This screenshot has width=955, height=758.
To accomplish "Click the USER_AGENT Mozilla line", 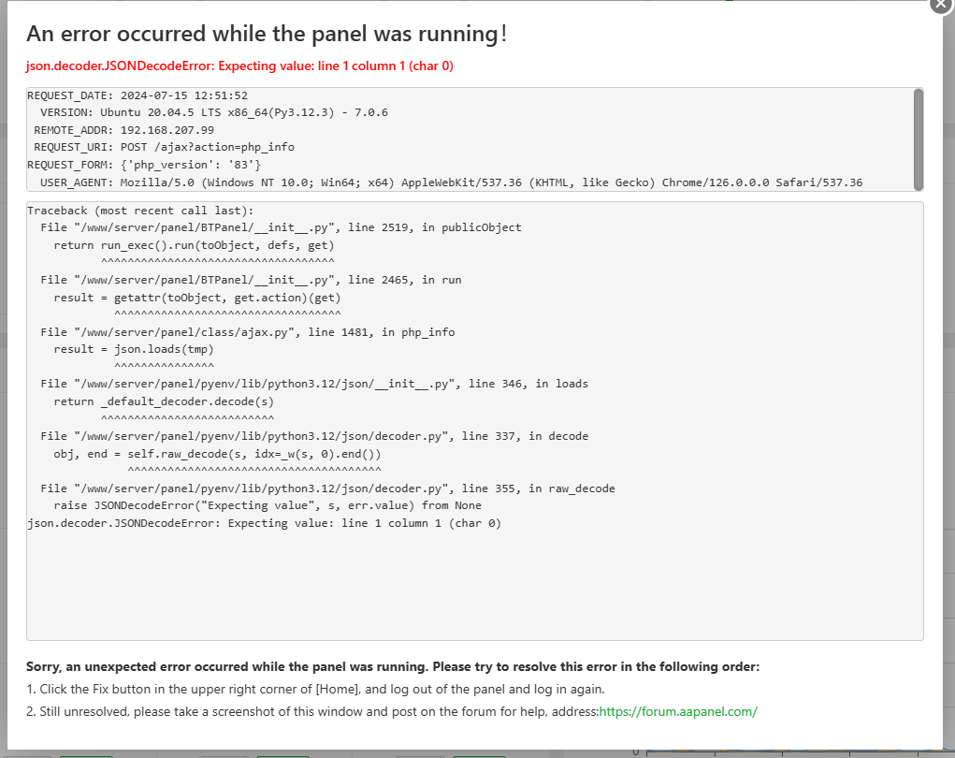I will (444, 182).
